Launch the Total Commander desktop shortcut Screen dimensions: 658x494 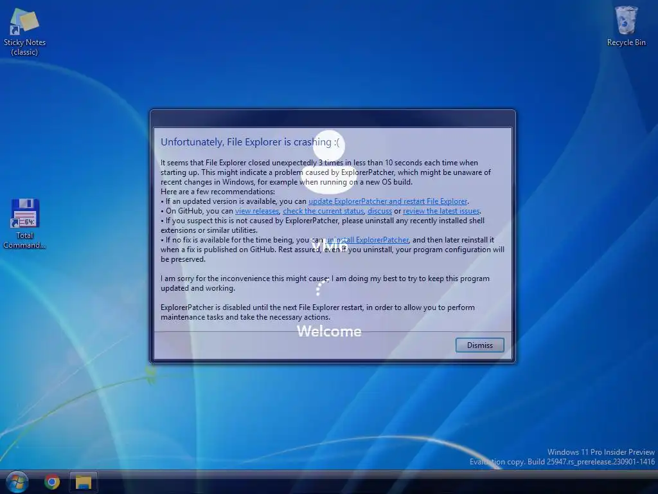point(24,223)
